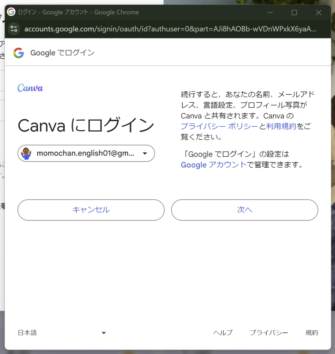Open the 日本語 language dropdown

pyautogui.click(x=62, y=333)
